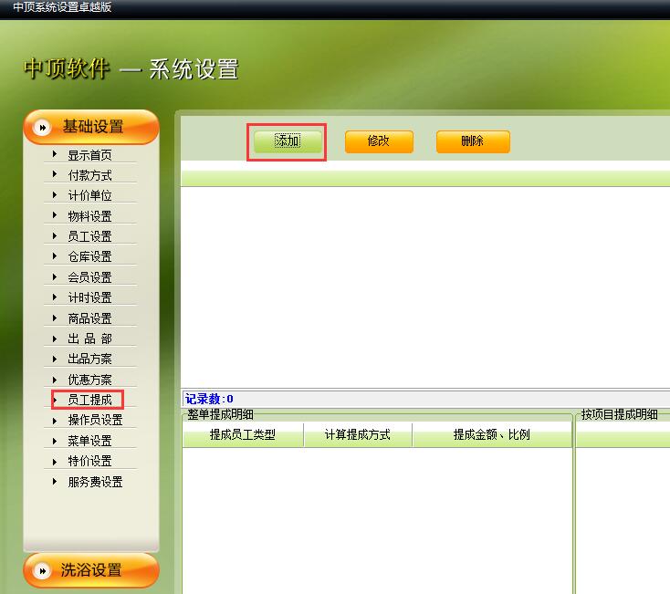Open 付款方式 settings
Image resolution: width=670 pixels, height=594 pixels.
(89, 175)
